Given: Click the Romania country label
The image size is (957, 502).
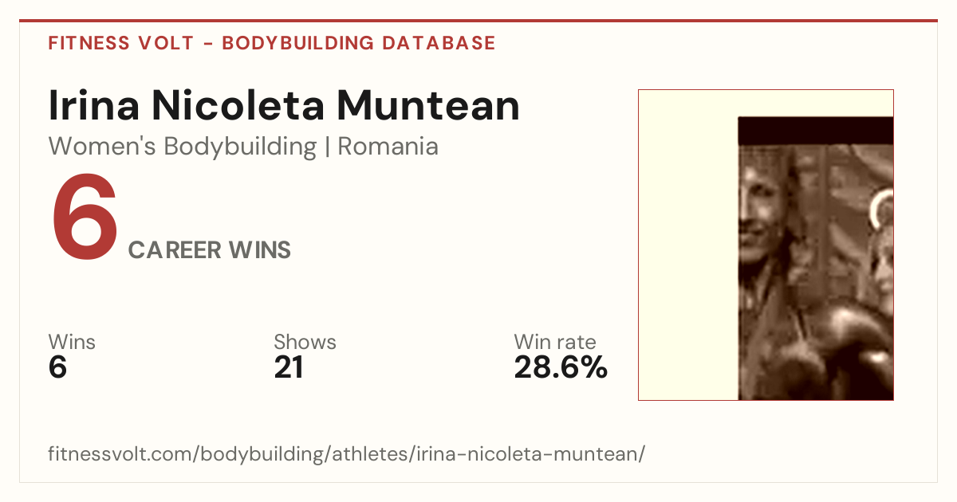Looking at the screenshot, I should pyautogui.click(x=388, y=147).
